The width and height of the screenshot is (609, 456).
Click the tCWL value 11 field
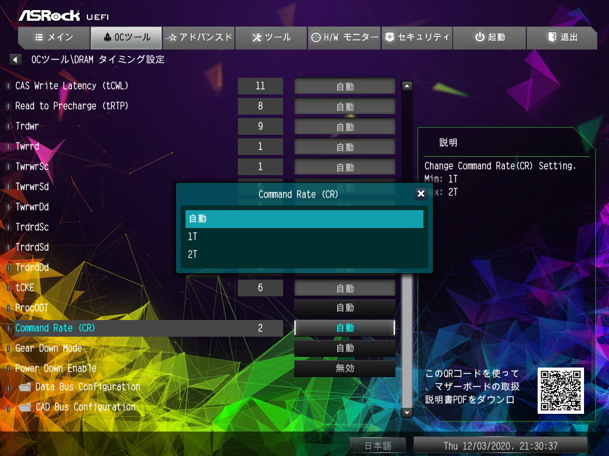[260, 86]
